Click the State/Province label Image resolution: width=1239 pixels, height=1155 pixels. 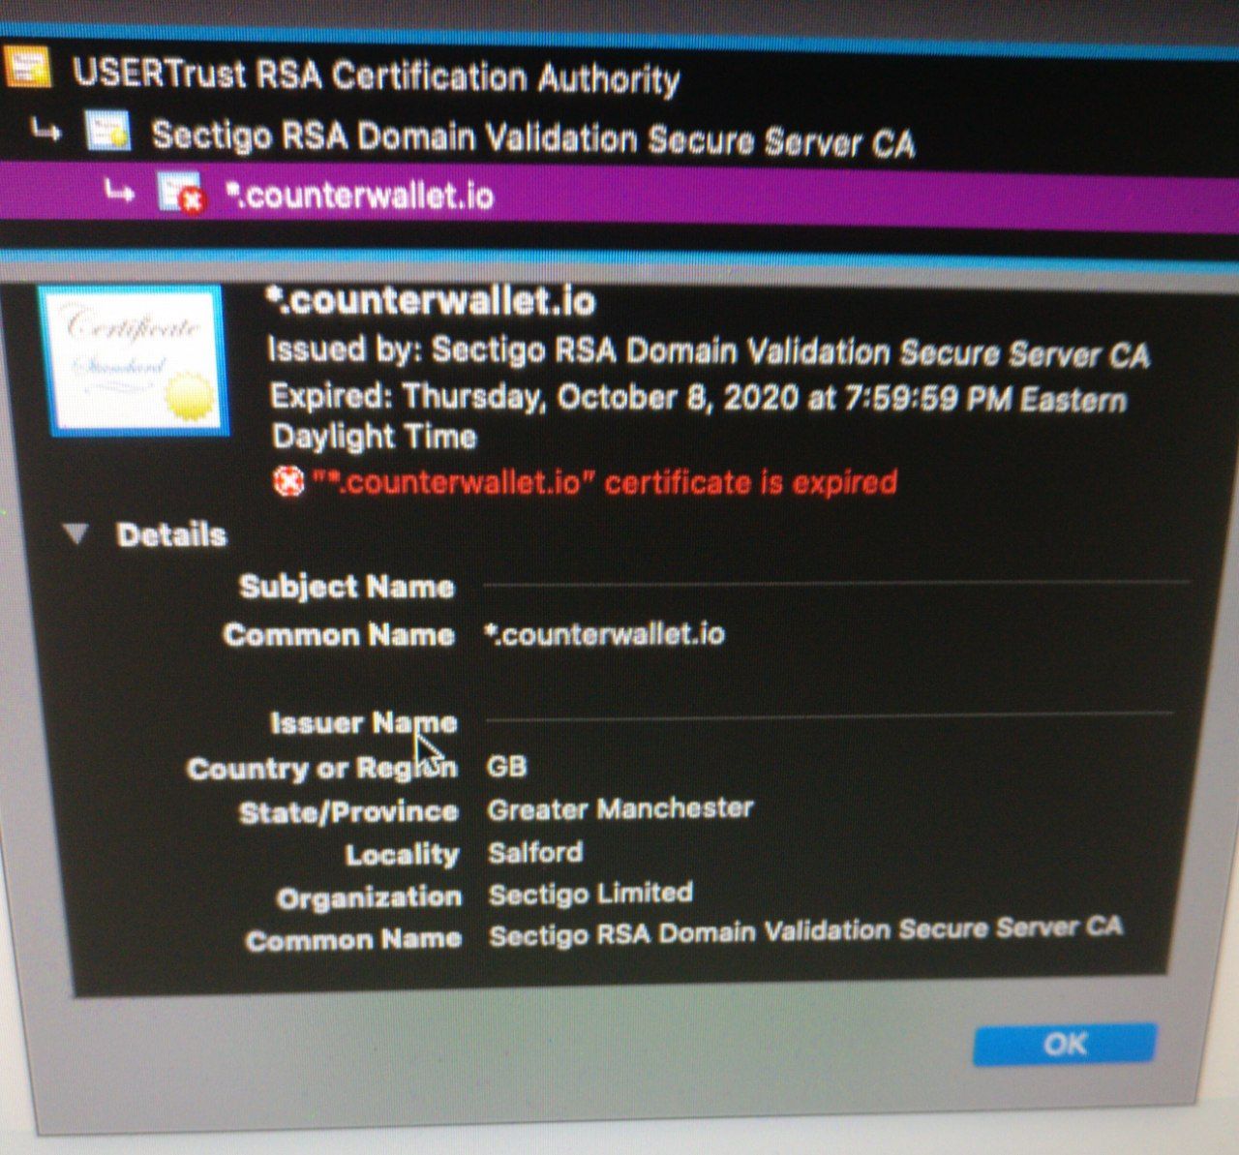point(348,811)
